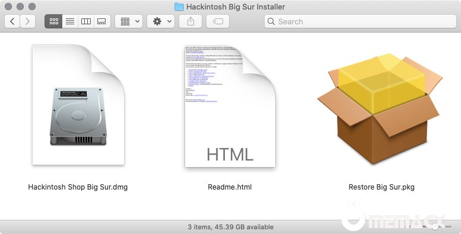Click the Share toolbar button
The height and width of the screenshot is (234, 461).
190,21
